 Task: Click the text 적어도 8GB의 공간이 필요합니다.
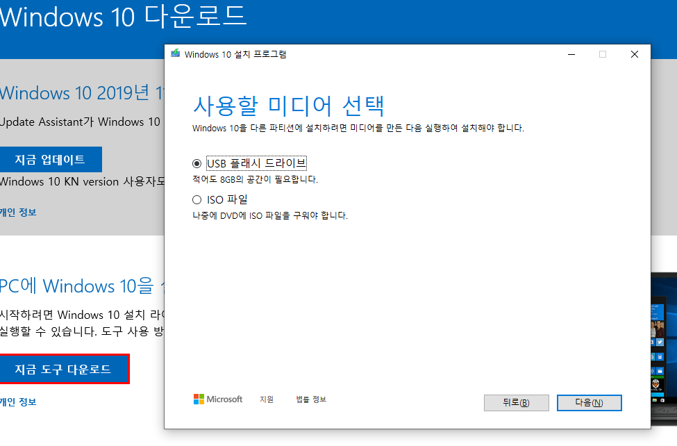255,179
